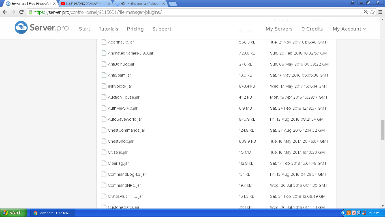This screenshot has height=217, width=385.
Task: Select the 566.3 kB size of AgarthaLib.jar
Action: click(247, 42)
